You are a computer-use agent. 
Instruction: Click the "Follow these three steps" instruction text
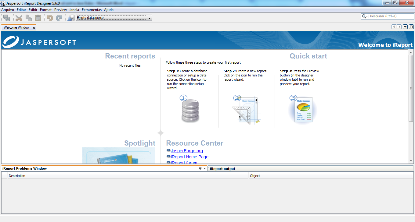(203, 62)
